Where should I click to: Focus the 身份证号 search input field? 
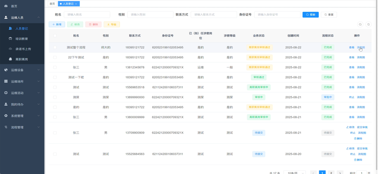click(x=277, y=15)
